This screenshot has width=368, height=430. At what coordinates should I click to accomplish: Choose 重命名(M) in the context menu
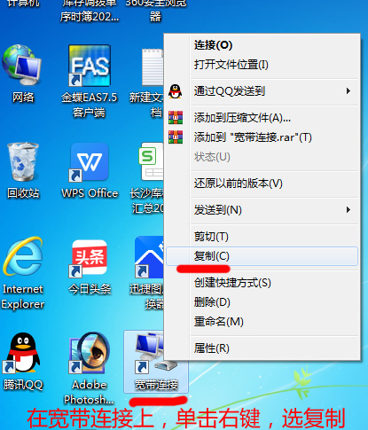tap(262, 322)
